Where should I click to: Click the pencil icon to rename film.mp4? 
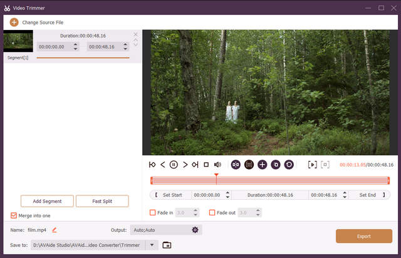55,230
